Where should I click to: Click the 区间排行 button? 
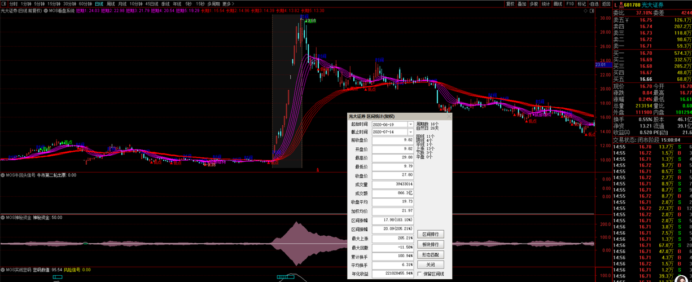[431, 234]
